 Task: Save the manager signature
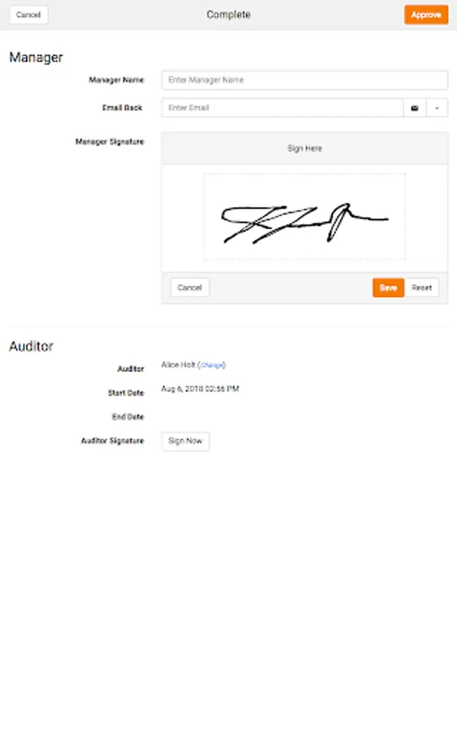tap(388, 288)
